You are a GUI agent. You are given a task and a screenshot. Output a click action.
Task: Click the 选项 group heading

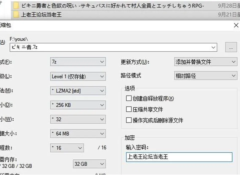pyautogui.click(x=130, y=88)
